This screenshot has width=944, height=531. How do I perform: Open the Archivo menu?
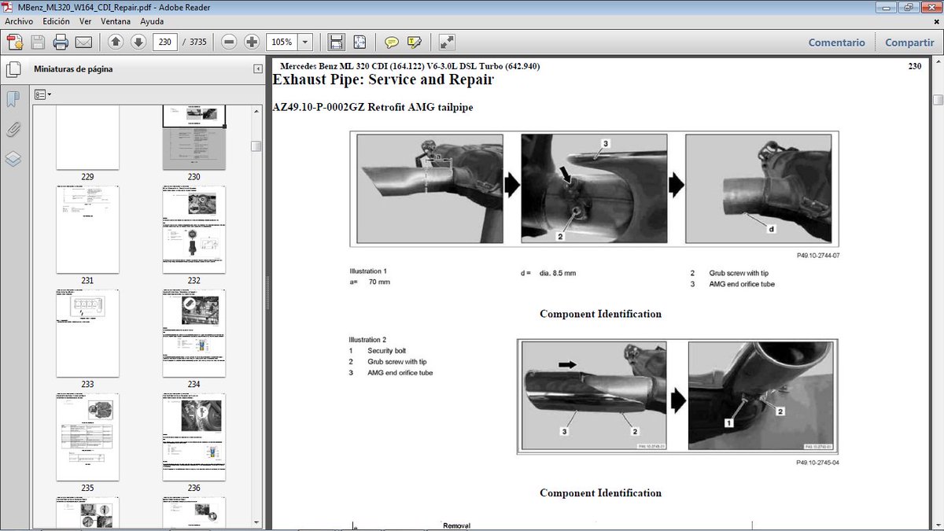(x=19, y=22)
